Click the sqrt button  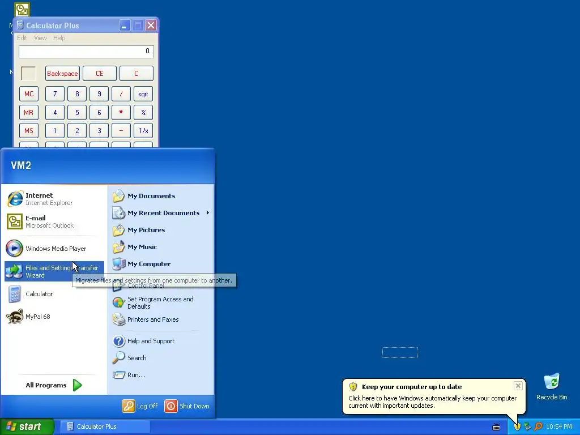coord(143,94)
